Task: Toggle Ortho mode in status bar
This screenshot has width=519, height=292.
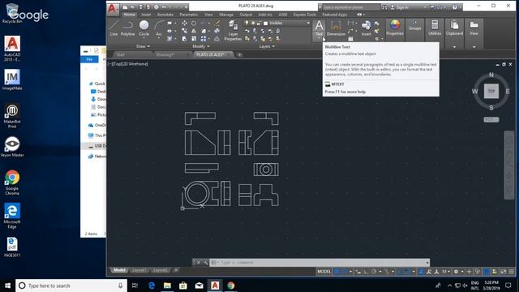Action: tap(367, 272)
